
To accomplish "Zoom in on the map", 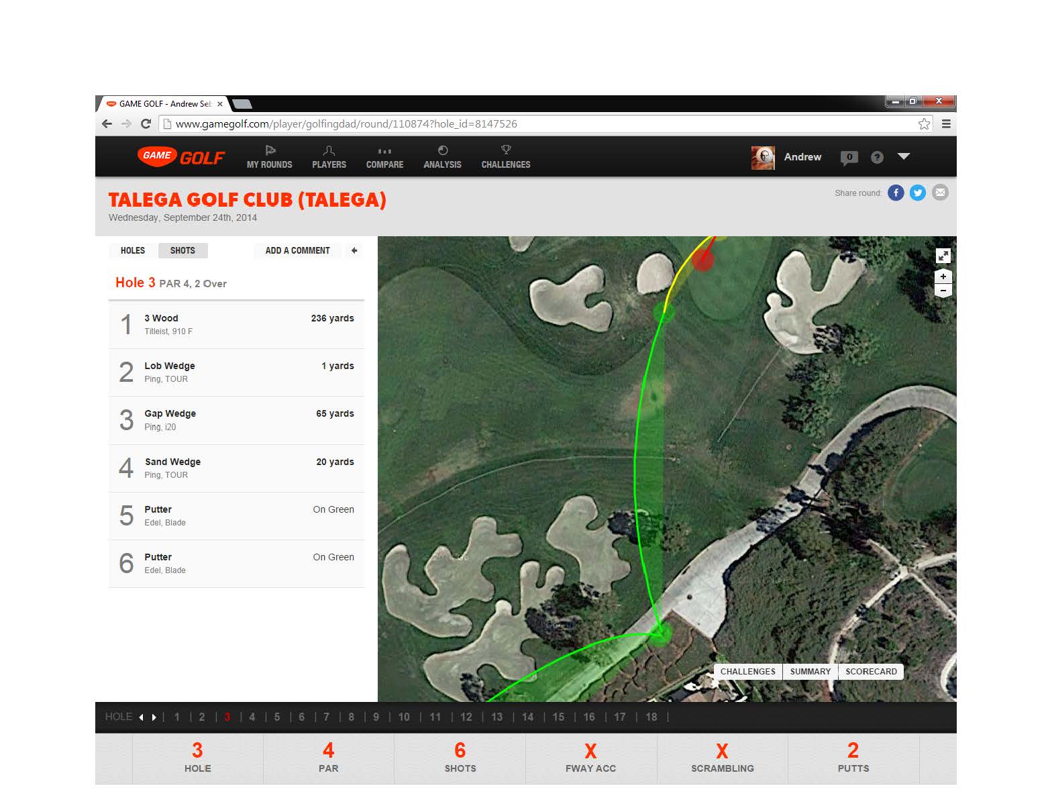I will 943,276.
